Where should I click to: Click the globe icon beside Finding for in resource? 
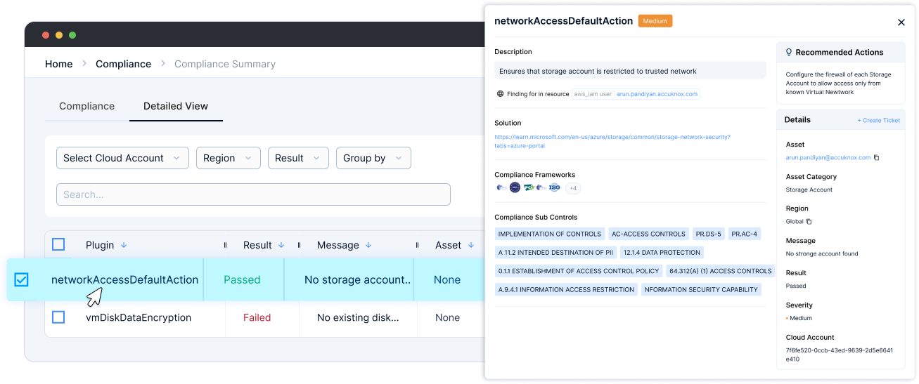pos(501,93)
